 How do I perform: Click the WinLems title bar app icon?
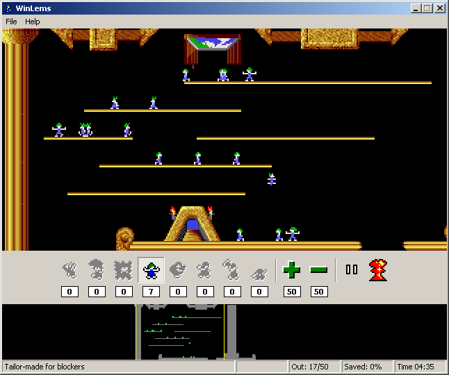click(x=8, y=8)
